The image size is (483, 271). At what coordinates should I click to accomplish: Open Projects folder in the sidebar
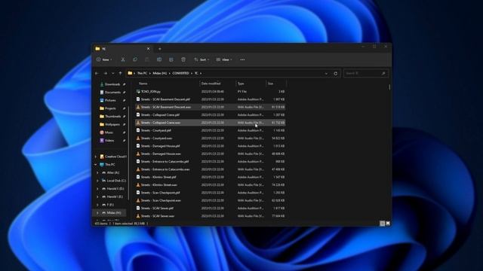(x=110, y=108)
